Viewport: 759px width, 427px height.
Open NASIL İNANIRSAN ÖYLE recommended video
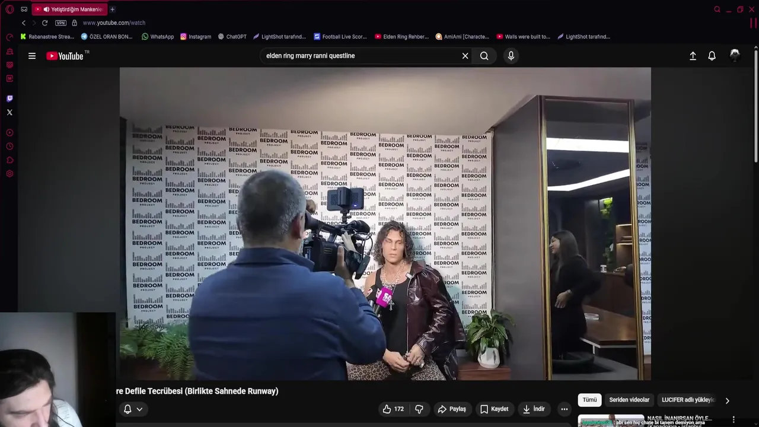point(679,418)
